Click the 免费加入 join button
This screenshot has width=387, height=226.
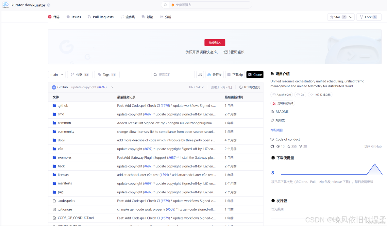pyautogui.click(x=214, y=43)
